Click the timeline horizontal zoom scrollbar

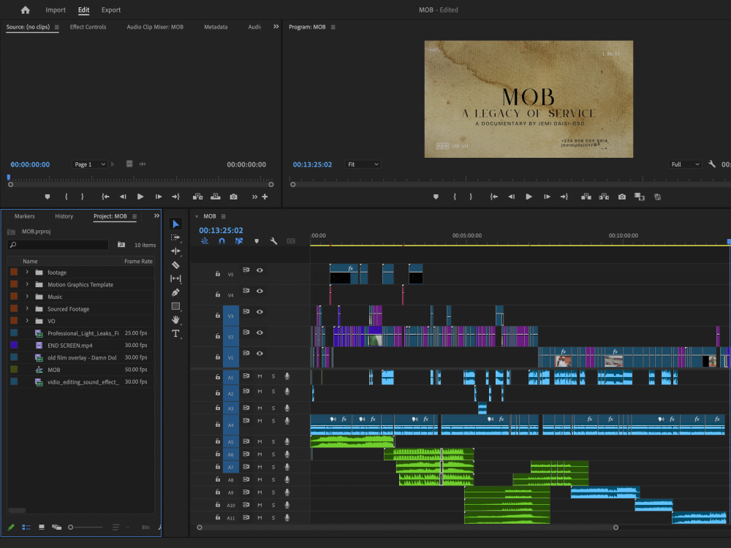click(407, 528)
